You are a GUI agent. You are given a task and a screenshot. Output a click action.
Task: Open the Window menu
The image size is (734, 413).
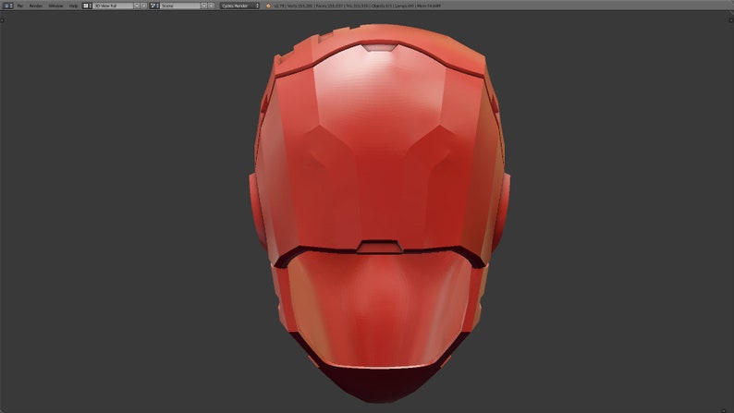[x=55, y=6]
